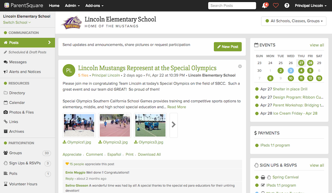This screenshot has width=332, height=193.
Task: Open the Add-ons menu
Action: point(94,6)
